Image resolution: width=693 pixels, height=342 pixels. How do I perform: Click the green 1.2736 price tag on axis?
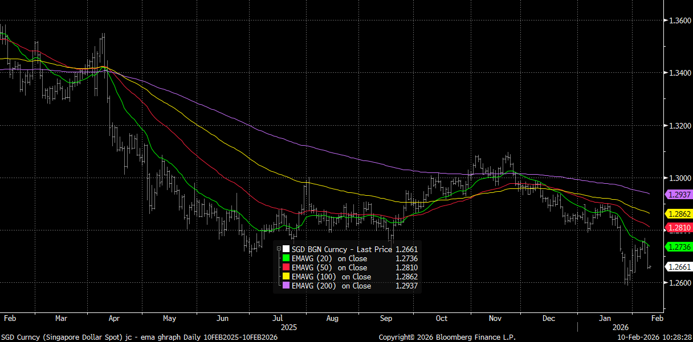tap(679, 246)
